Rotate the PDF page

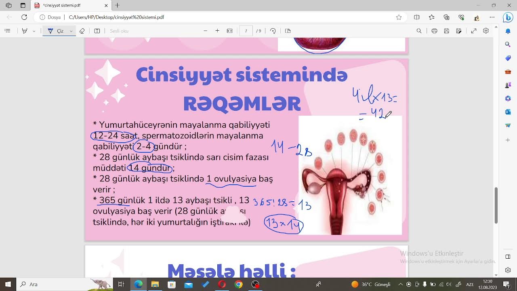pyautogui.click(x=273, y=31)
